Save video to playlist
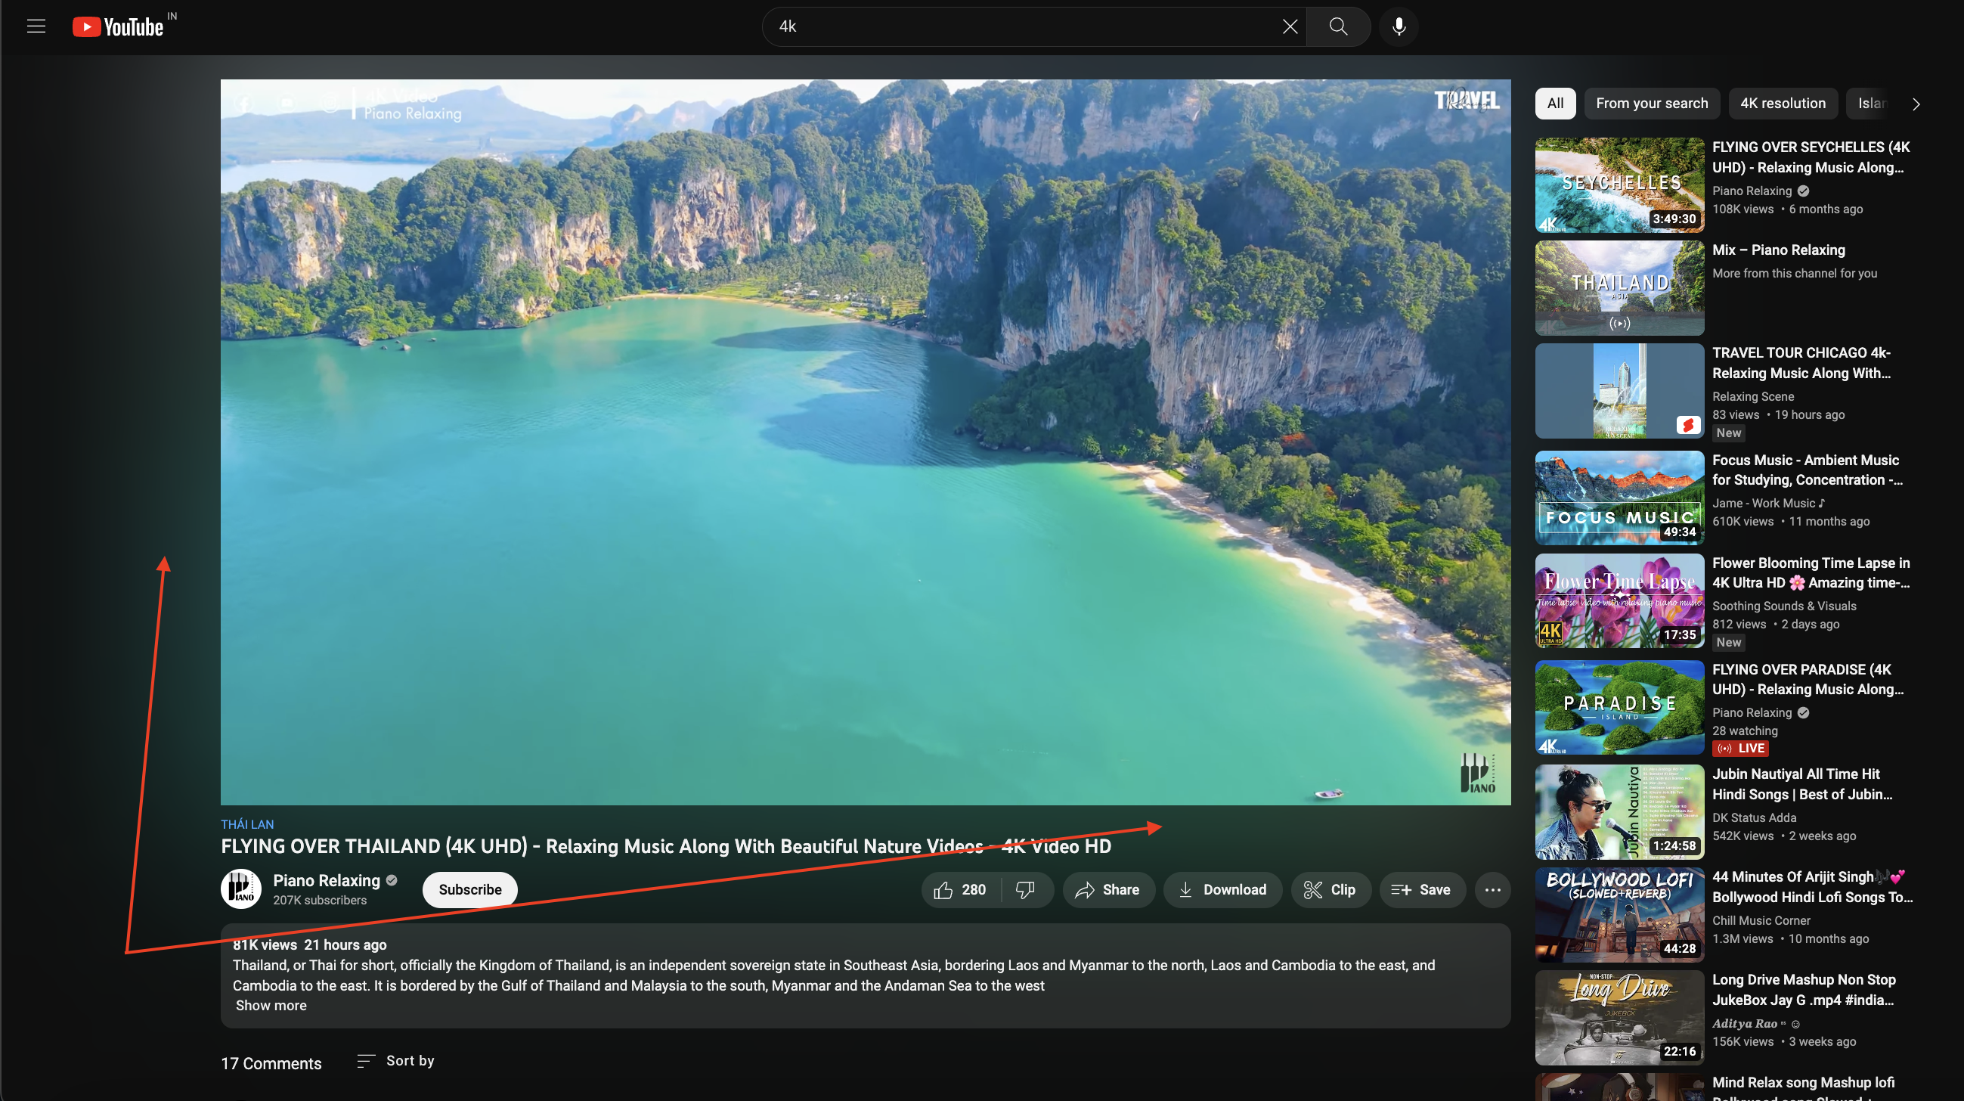The width and height of the screenshot is (1964, 1101). pos(1421,890)
